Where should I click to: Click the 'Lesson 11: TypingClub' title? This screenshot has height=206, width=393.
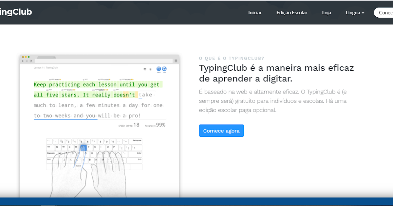(46, 68)
